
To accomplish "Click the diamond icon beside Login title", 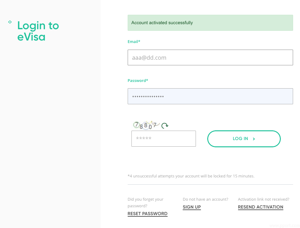I will (x=10, y=22).
